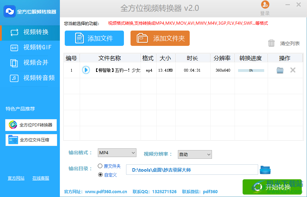Click the file name 【柳智敏】五钧一
This screenshot has width=307, height=197.
(118, 70)
